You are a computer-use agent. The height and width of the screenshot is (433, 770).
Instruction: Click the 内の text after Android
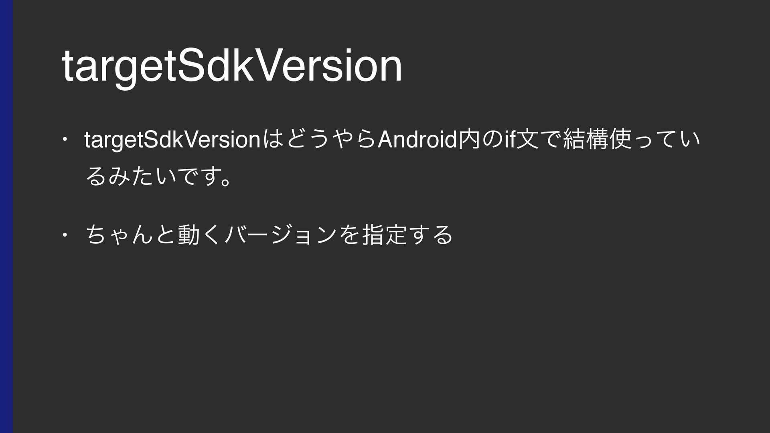coord(480,139)
